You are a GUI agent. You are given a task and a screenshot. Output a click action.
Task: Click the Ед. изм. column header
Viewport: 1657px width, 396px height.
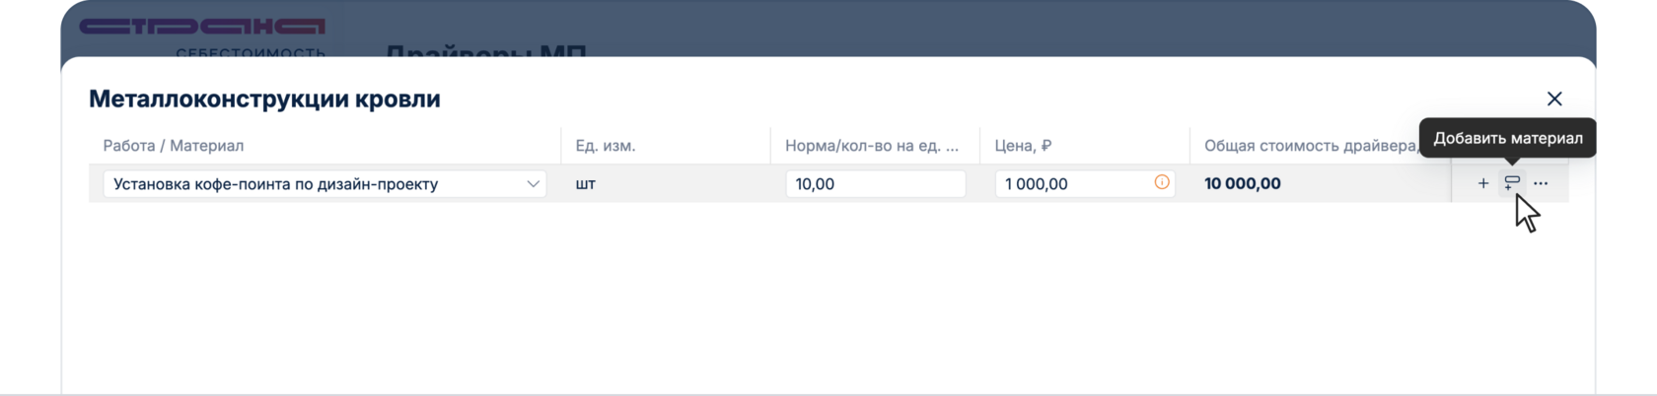[x=606, y=146]
